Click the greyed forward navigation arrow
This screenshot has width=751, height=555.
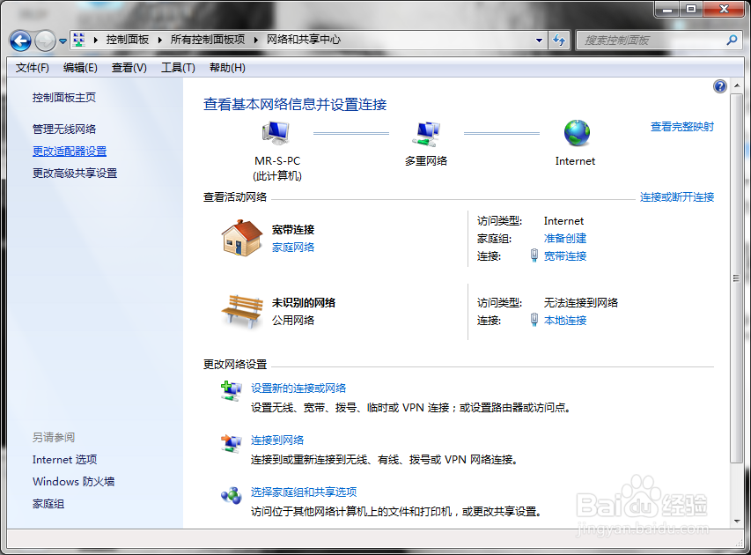pos(46,41)
